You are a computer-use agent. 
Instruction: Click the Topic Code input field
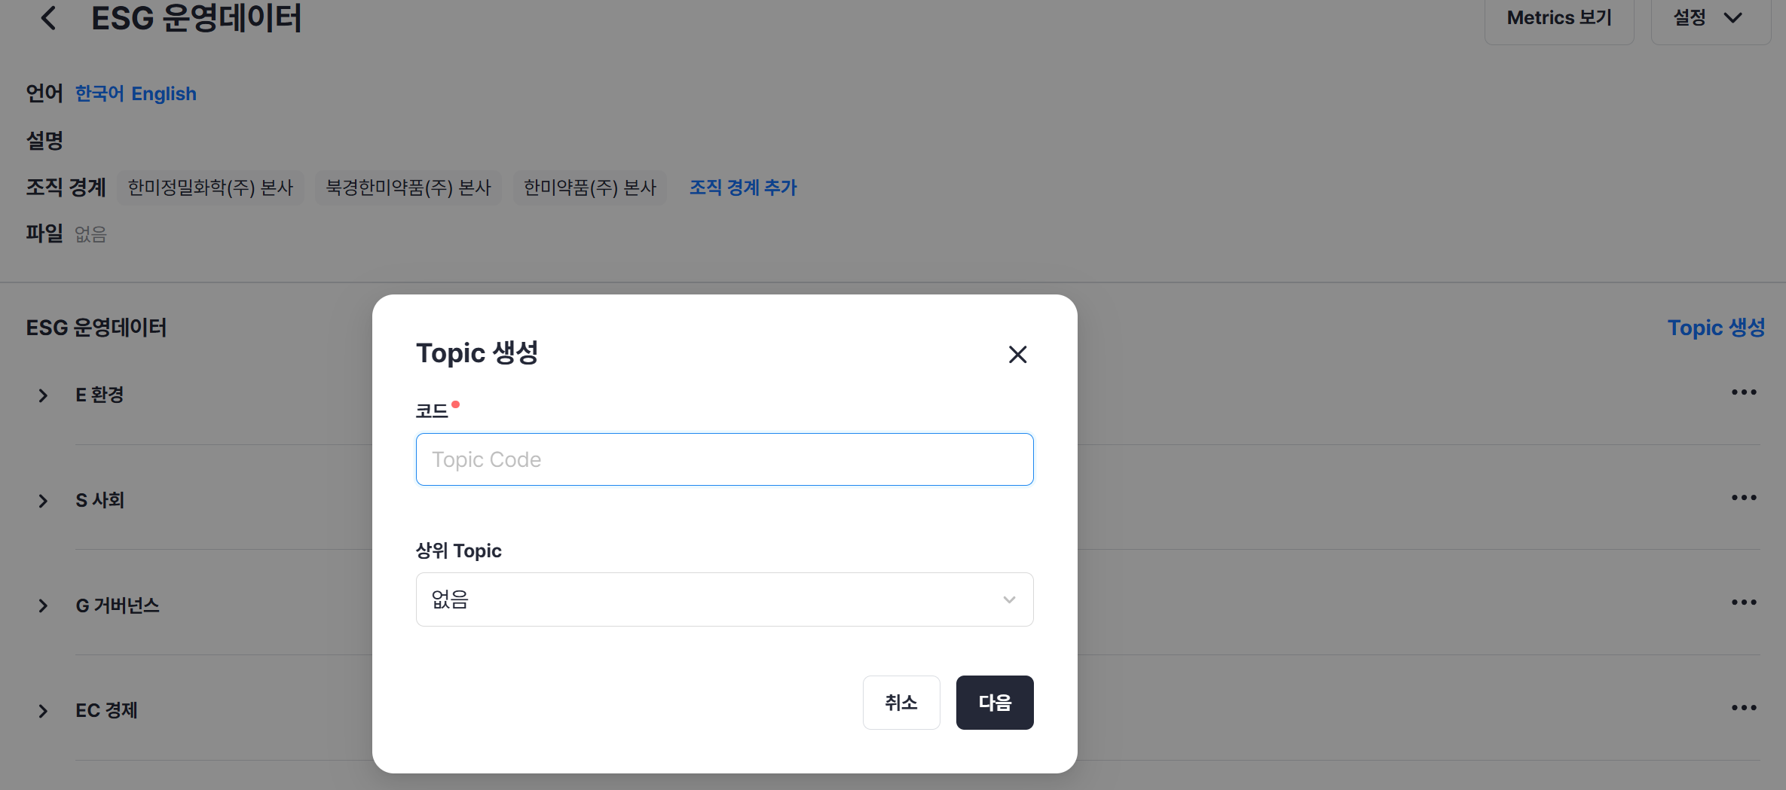click(x=724, y=459)
